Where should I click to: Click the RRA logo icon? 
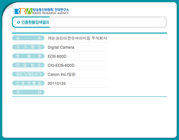coord(23,11)
